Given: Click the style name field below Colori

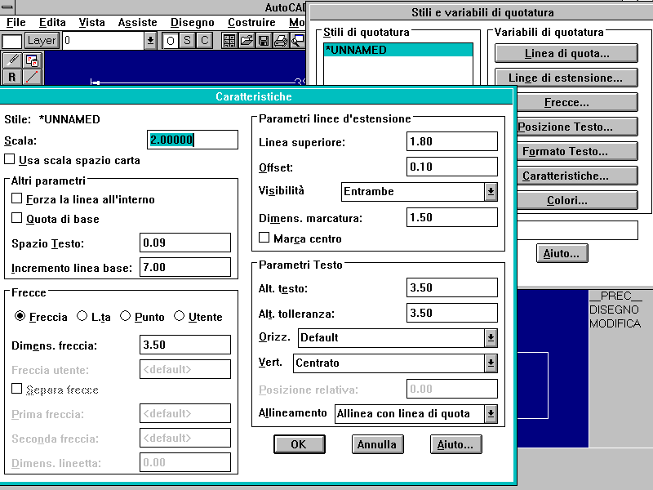Looking at the screenshot, I should pyautogui.click(x=577, y=230).
